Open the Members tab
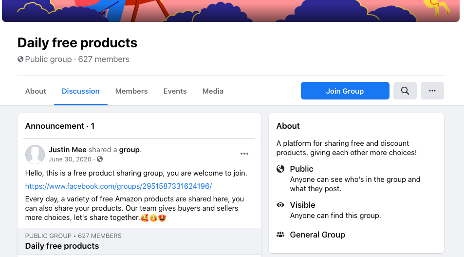The width and height of the screenshot is (464, 257). pyautogui.click(x=131, y=91)
